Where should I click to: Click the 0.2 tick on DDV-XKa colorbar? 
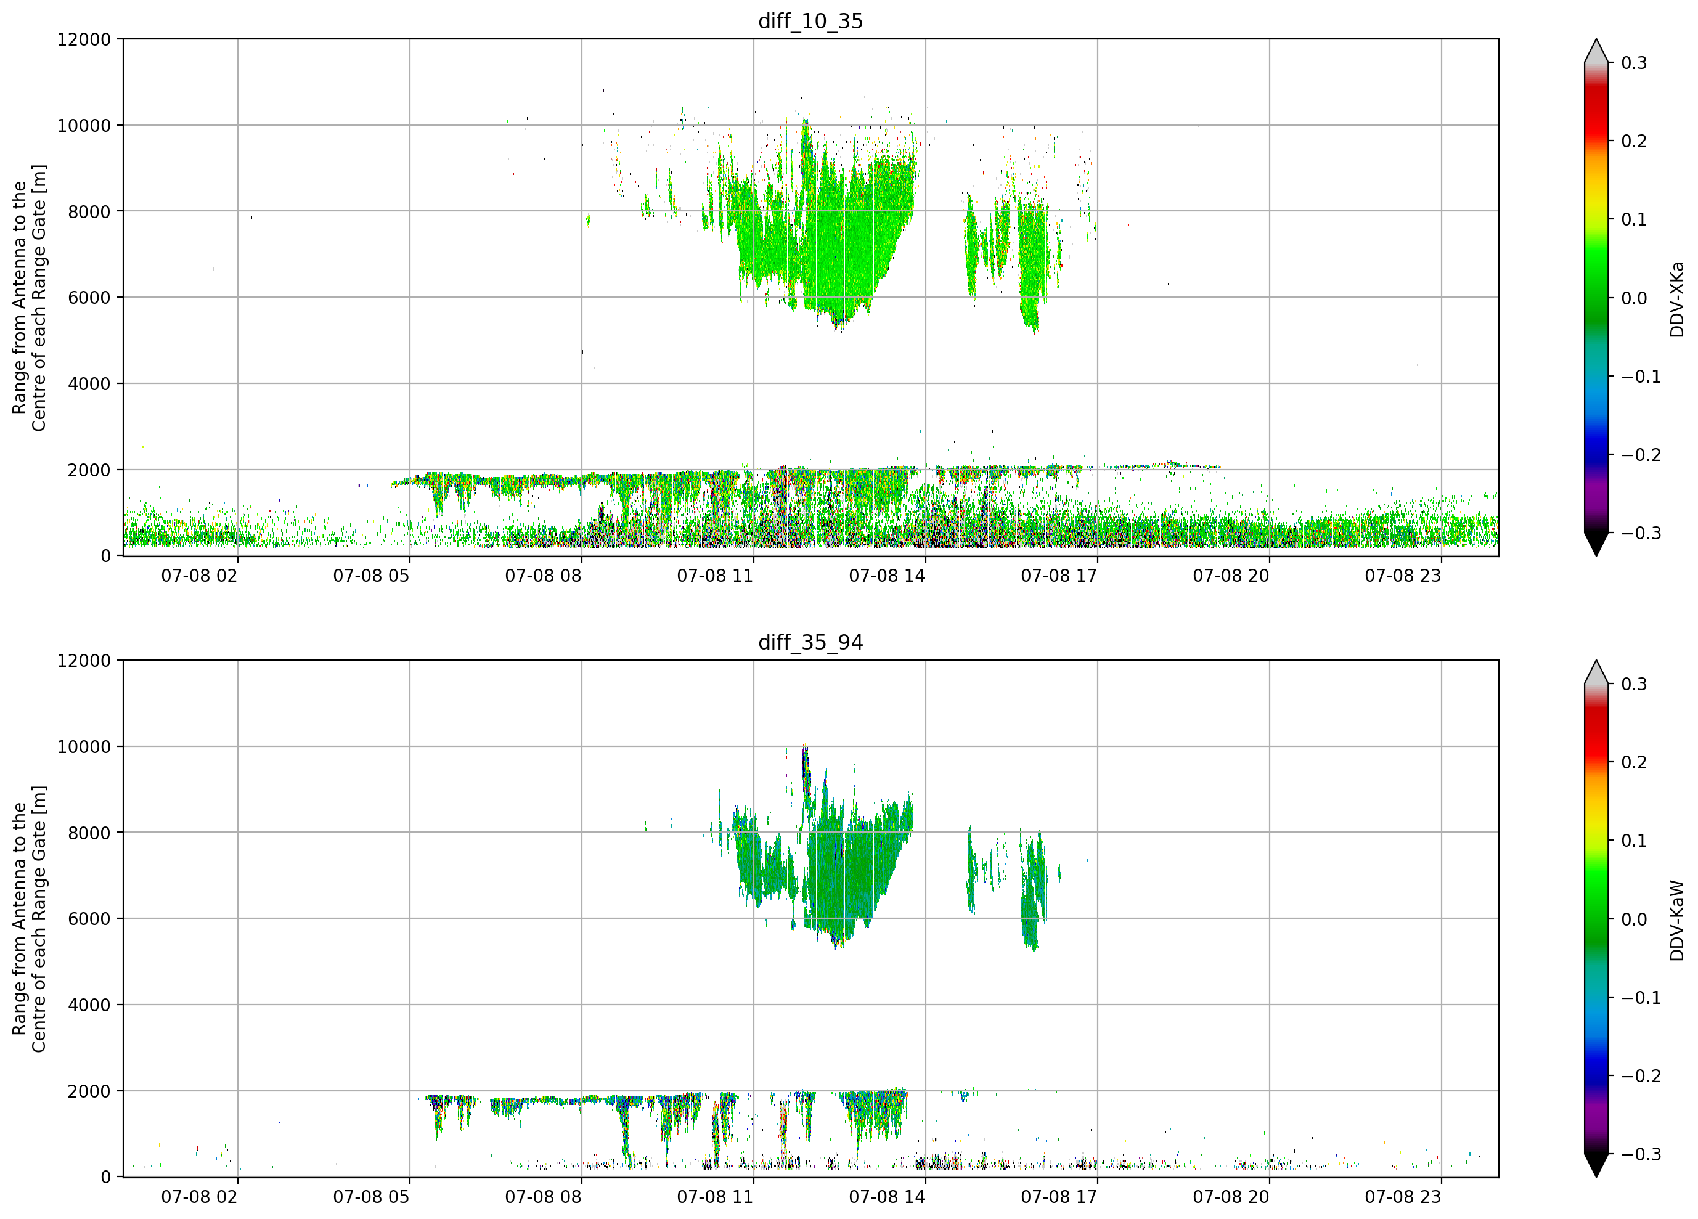click(1634, 141)
